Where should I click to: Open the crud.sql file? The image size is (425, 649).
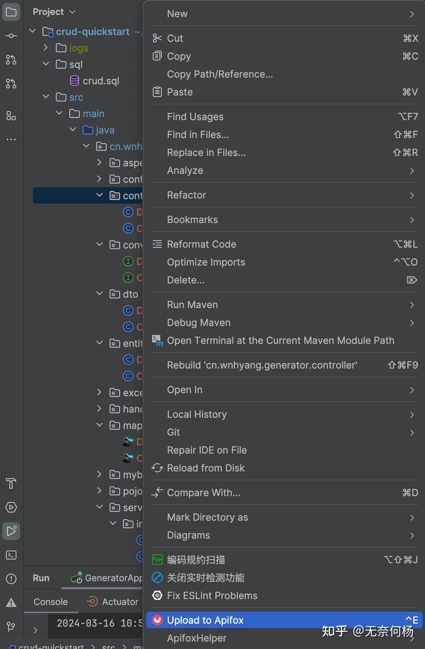101,81
